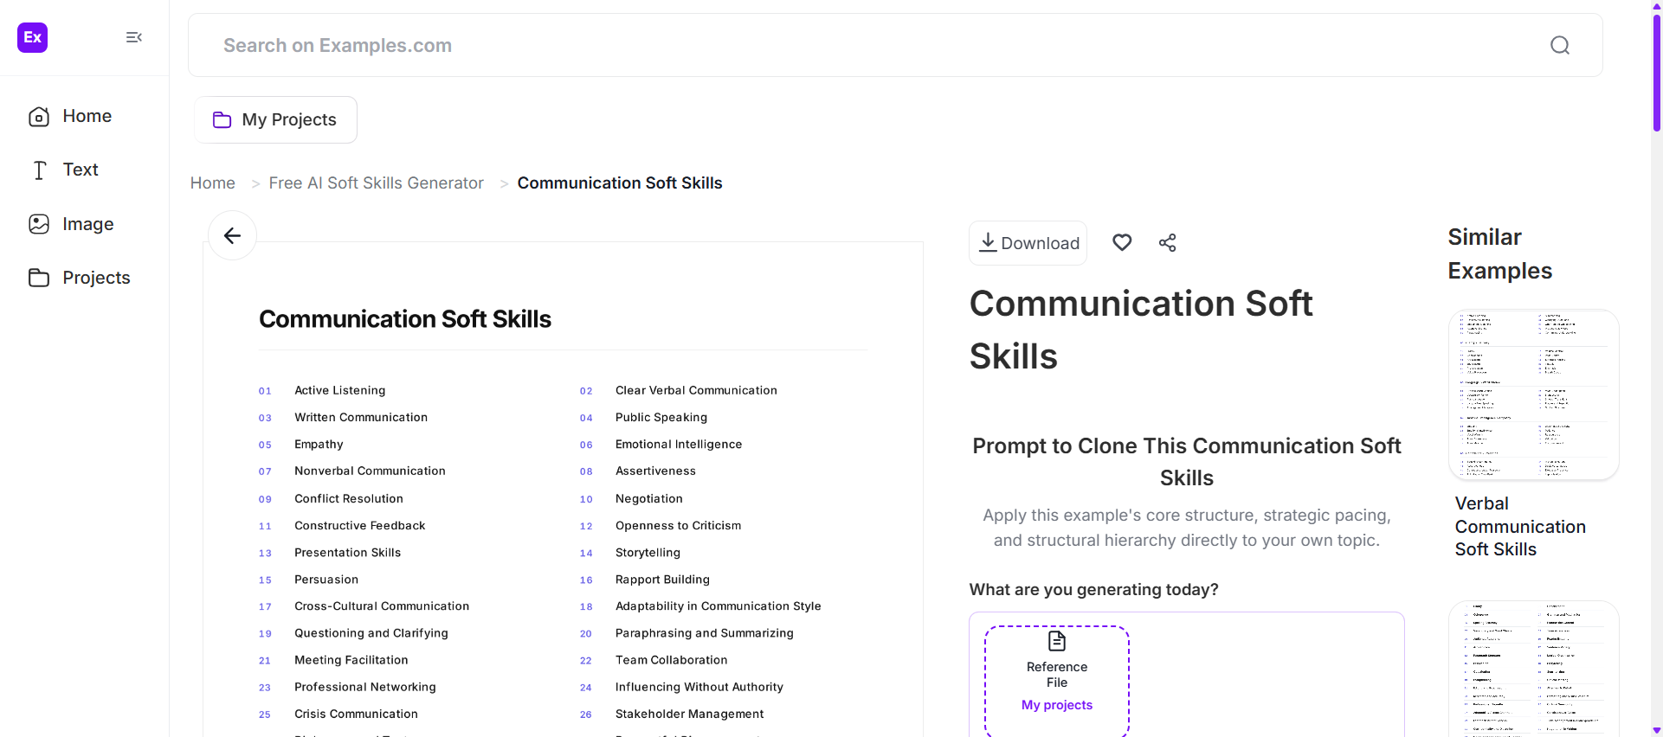Select the 'Public Speaking' item
This screenshot has height=737, width=1663.
coord(661,417)
